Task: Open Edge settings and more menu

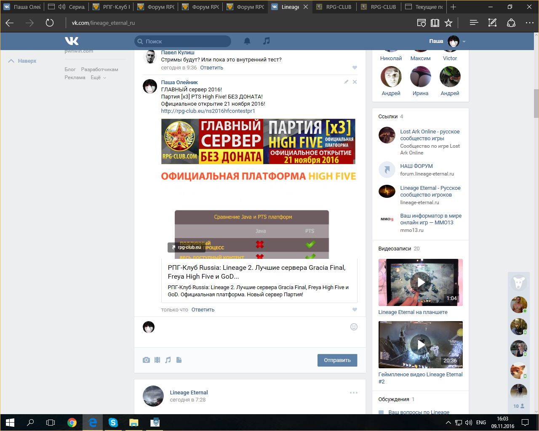Action: (529, 23)
